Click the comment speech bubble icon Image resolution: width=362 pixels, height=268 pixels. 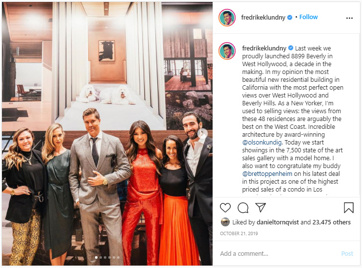(x=242, y=208)
